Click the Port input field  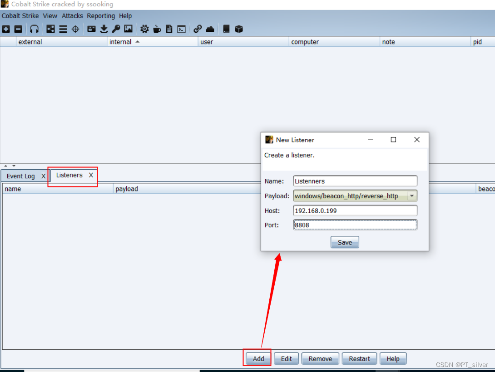click(355, 225)
